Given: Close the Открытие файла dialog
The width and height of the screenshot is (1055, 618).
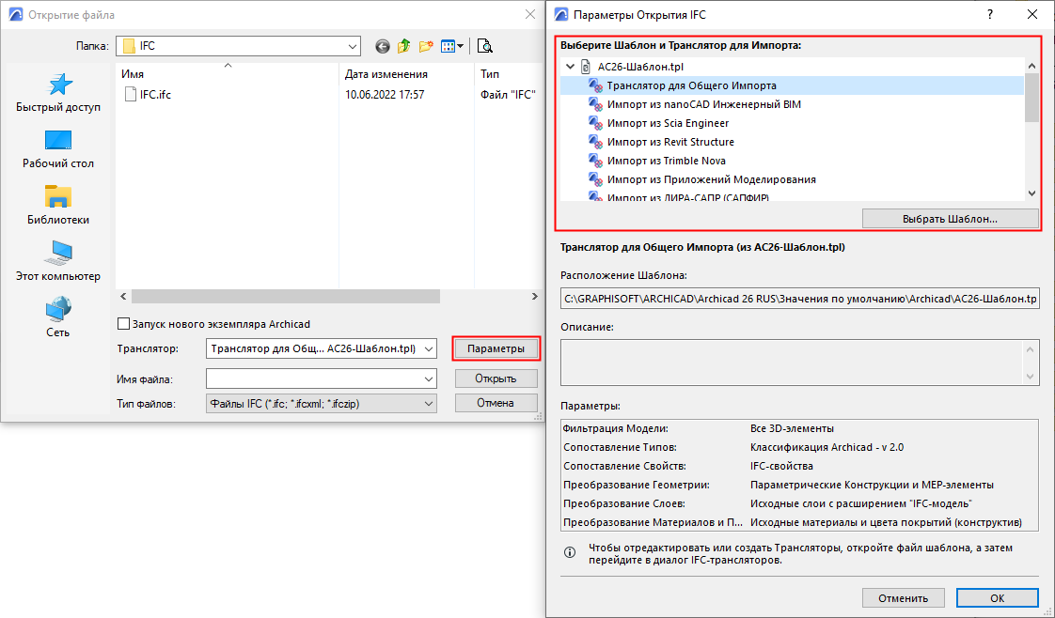Looking at the screenshot, I should point(530,15).
